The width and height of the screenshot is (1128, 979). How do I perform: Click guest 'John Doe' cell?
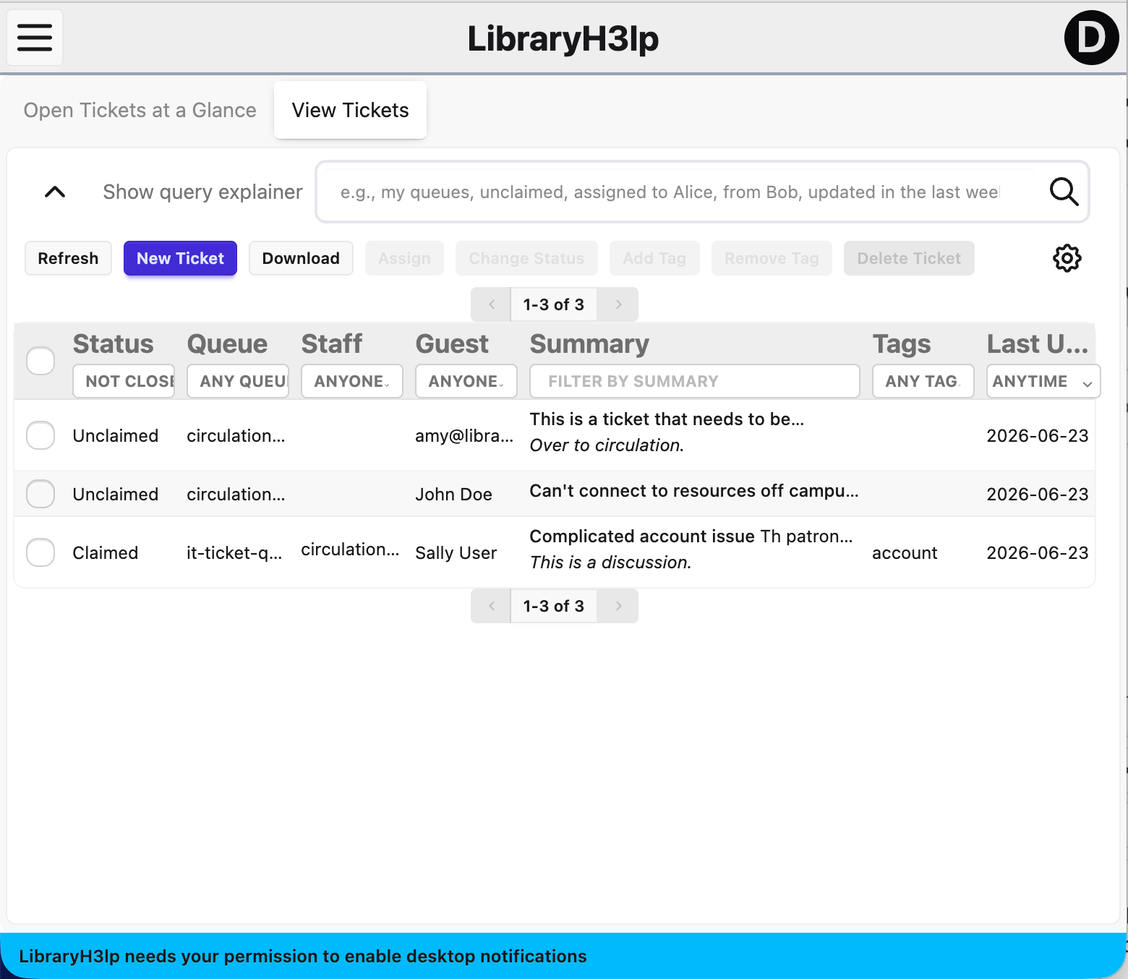(453, 494)
